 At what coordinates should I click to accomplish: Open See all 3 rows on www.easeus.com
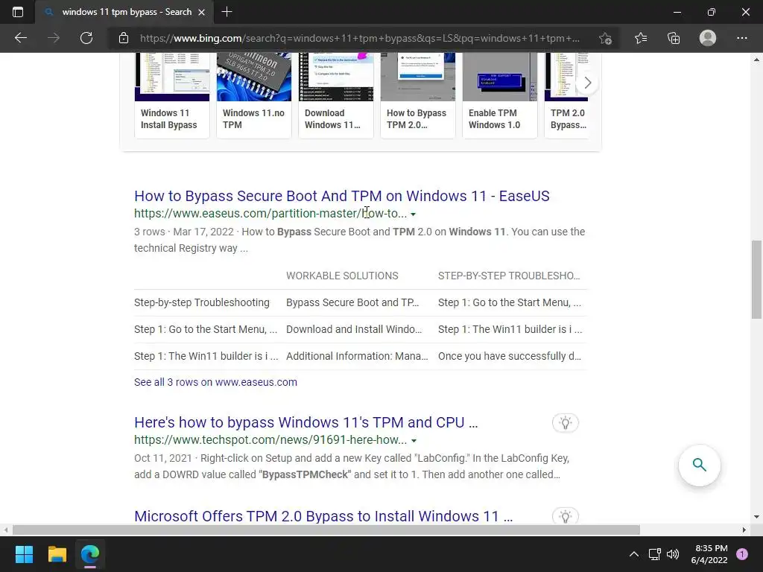(x=215, y=382)
